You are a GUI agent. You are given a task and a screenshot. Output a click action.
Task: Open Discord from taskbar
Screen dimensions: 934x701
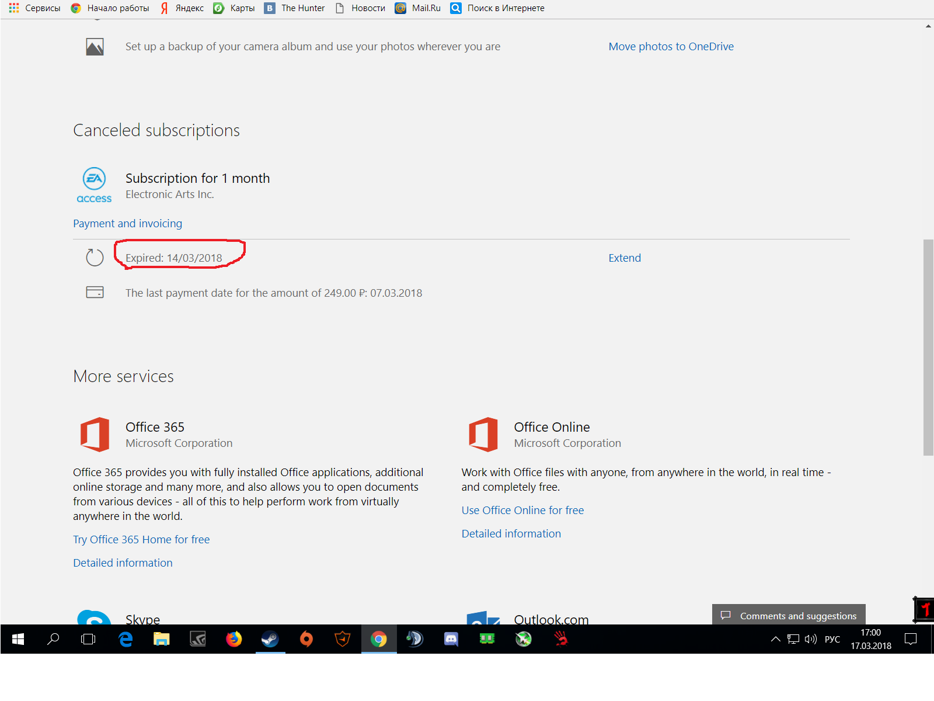coord(451,640)
